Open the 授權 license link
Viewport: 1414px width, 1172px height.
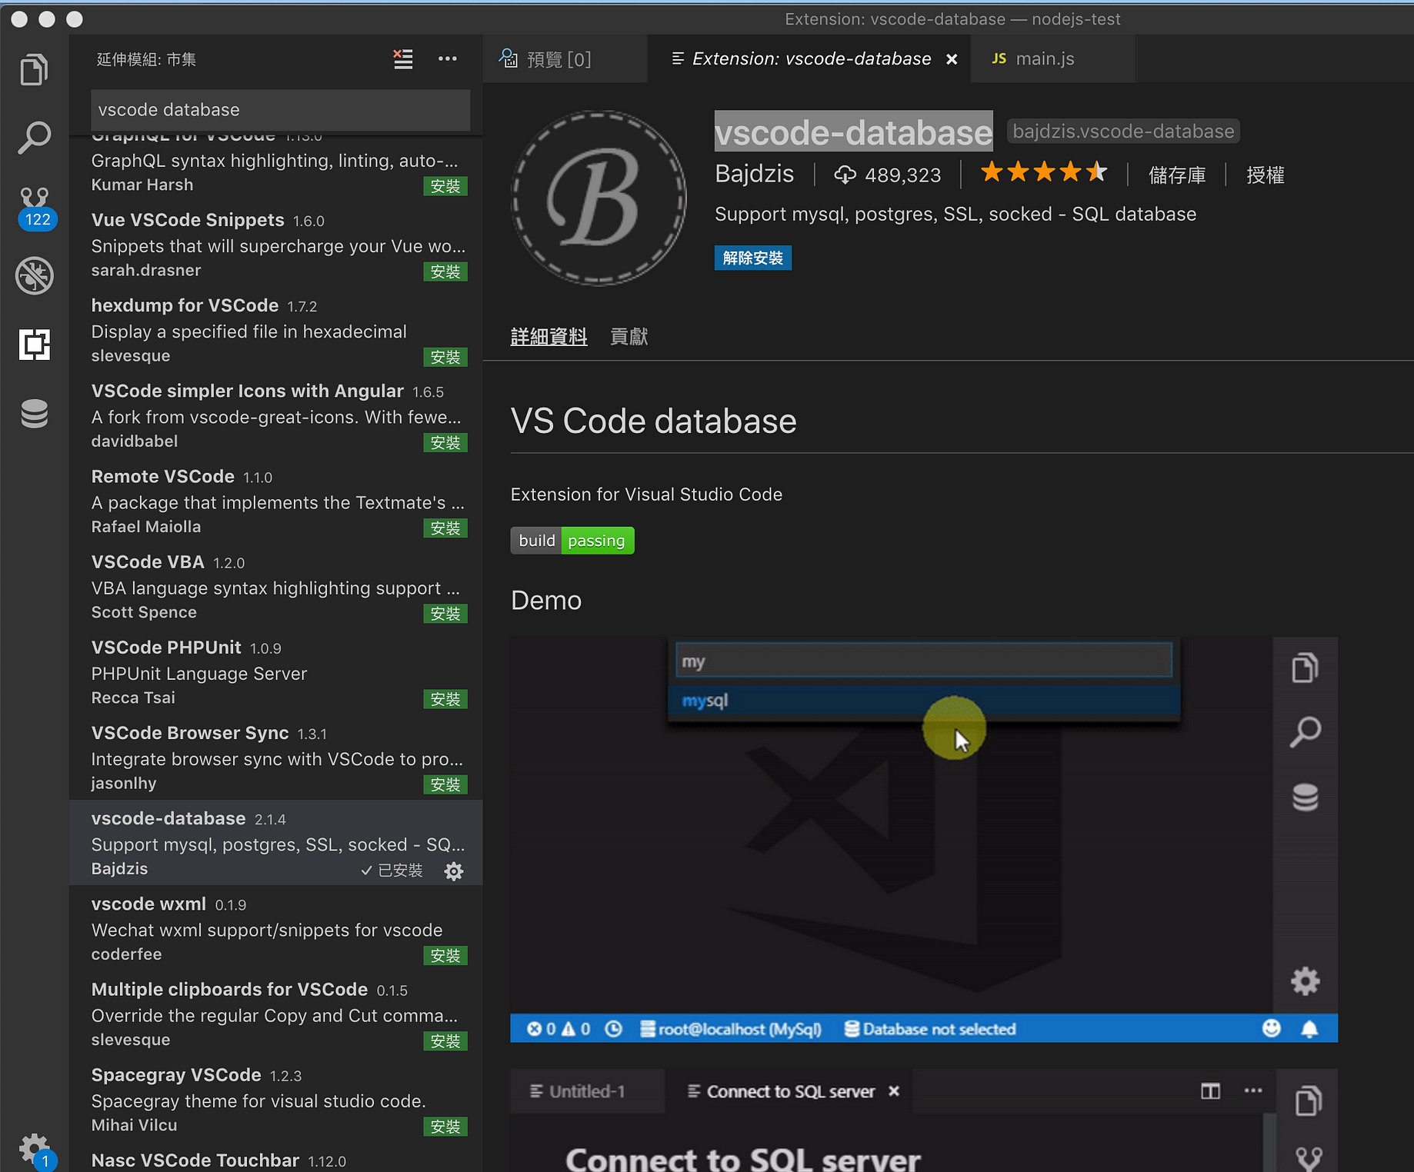coord(1266,175)
